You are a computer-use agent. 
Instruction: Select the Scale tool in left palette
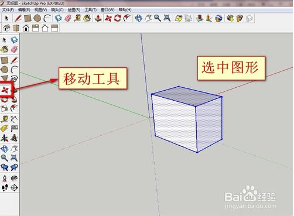5,108
